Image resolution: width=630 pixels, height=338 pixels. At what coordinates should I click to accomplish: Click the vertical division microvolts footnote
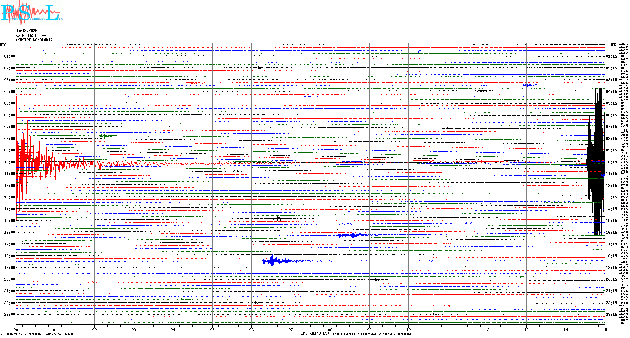point(40,334)
